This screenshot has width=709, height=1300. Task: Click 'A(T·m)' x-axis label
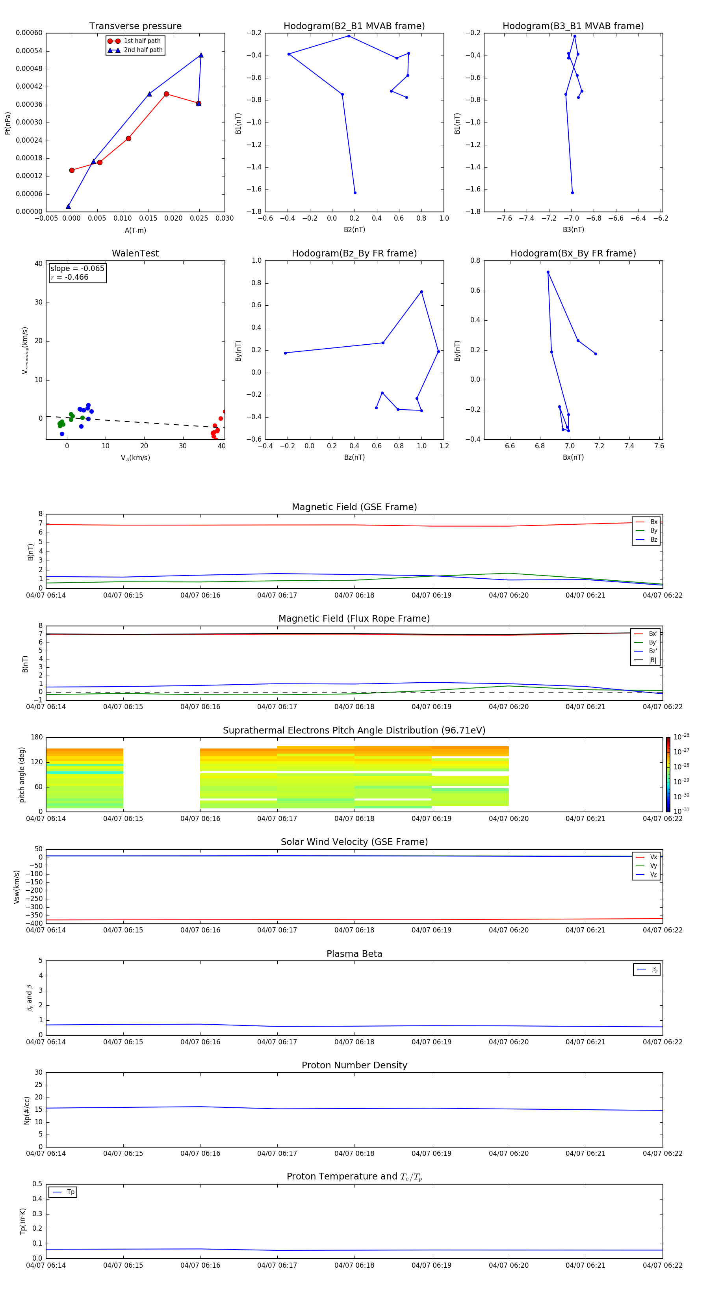pos(135,230)
